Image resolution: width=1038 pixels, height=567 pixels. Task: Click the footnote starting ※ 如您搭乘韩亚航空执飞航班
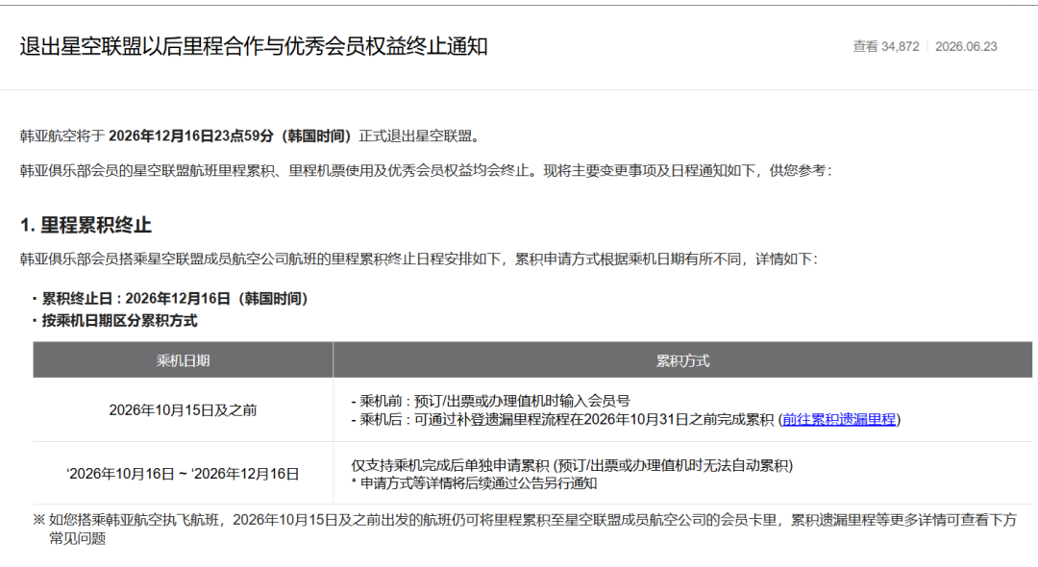[x=525, y=529]
